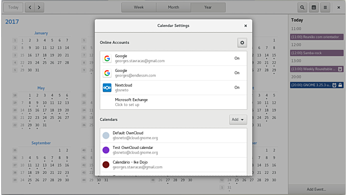Click Add Event button
347x195 pixels.
pos(317,189)
